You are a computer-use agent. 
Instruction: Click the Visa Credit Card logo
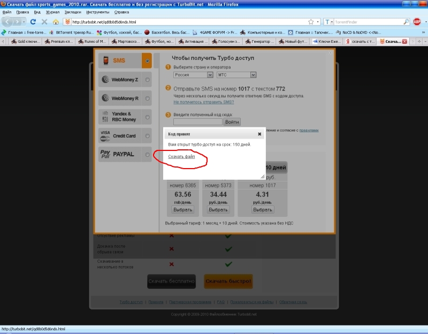click(x=105, y=136)
